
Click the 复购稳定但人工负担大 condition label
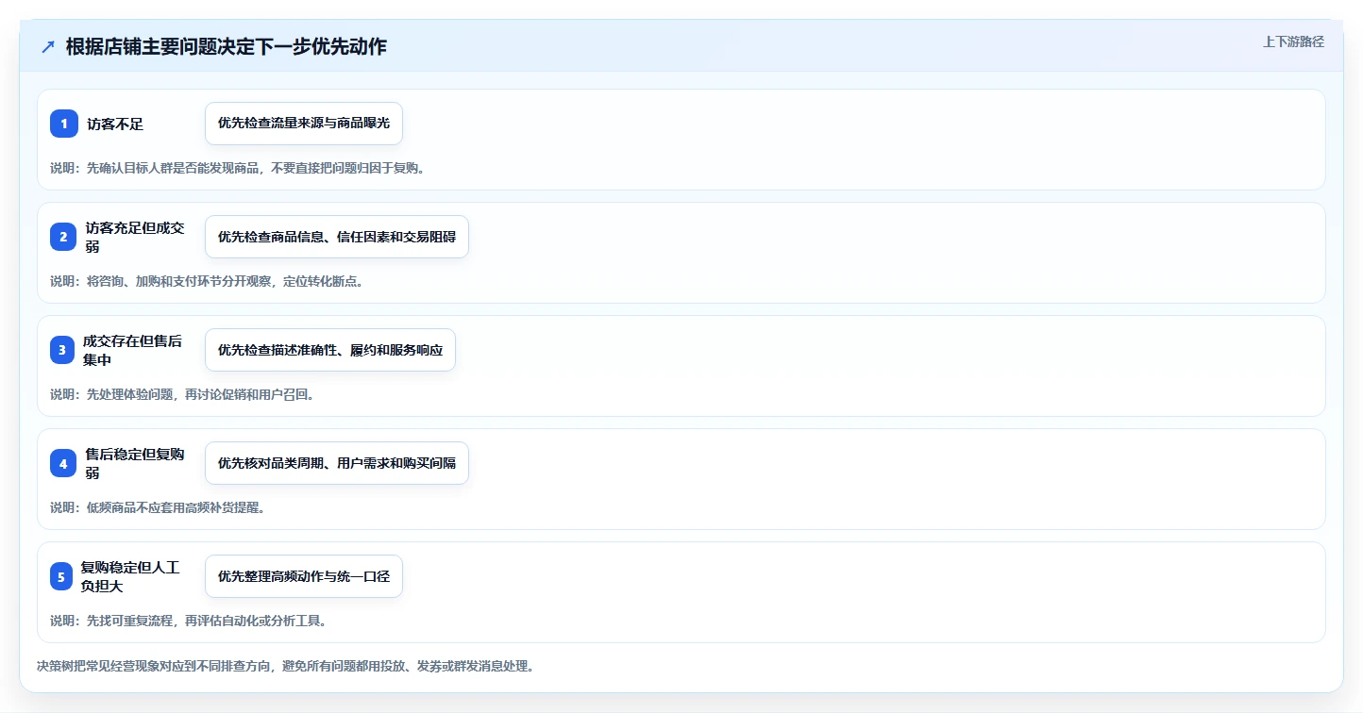[x=130, y=576]
